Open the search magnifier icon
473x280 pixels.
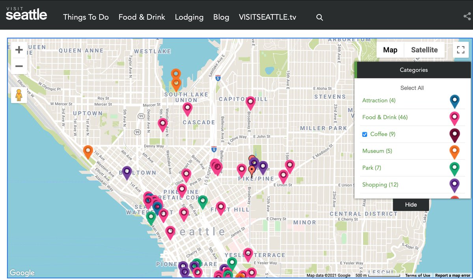(319, 17)
